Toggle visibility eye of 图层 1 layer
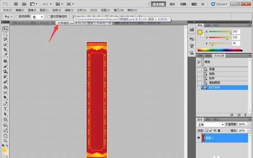 [x=199, y=138]
